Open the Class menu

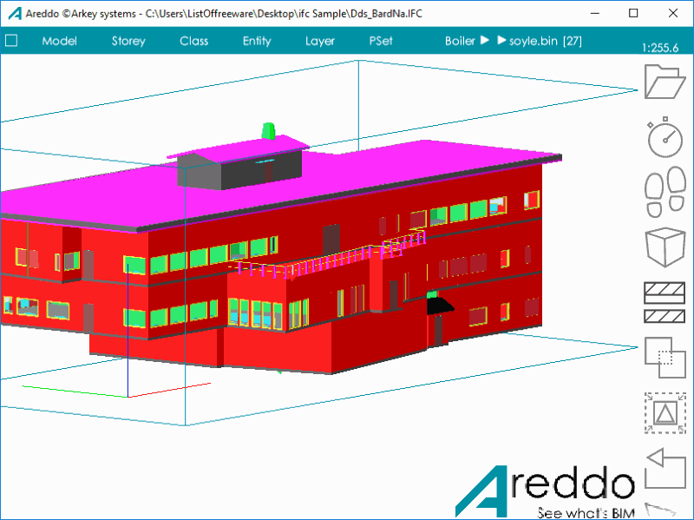pyautogui.click(x=193, y=41)
